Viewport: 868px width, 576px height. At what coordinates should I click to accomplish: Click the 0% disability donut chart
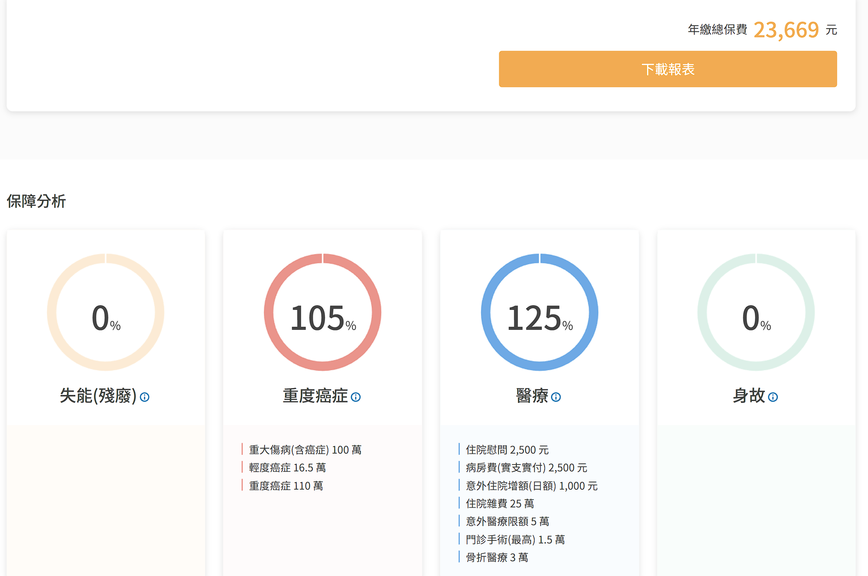106,313
